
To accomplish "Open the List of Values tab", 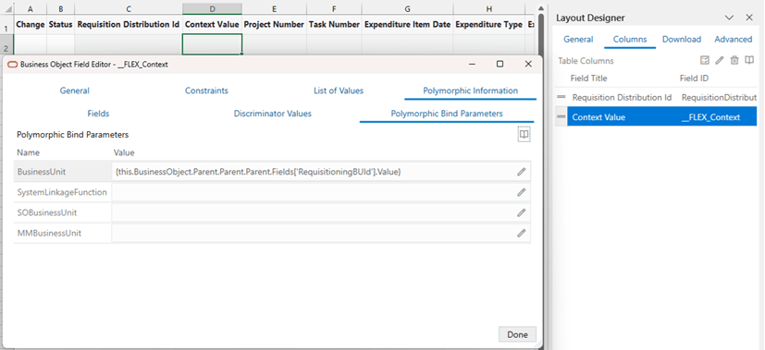I will tap(339, 91).
